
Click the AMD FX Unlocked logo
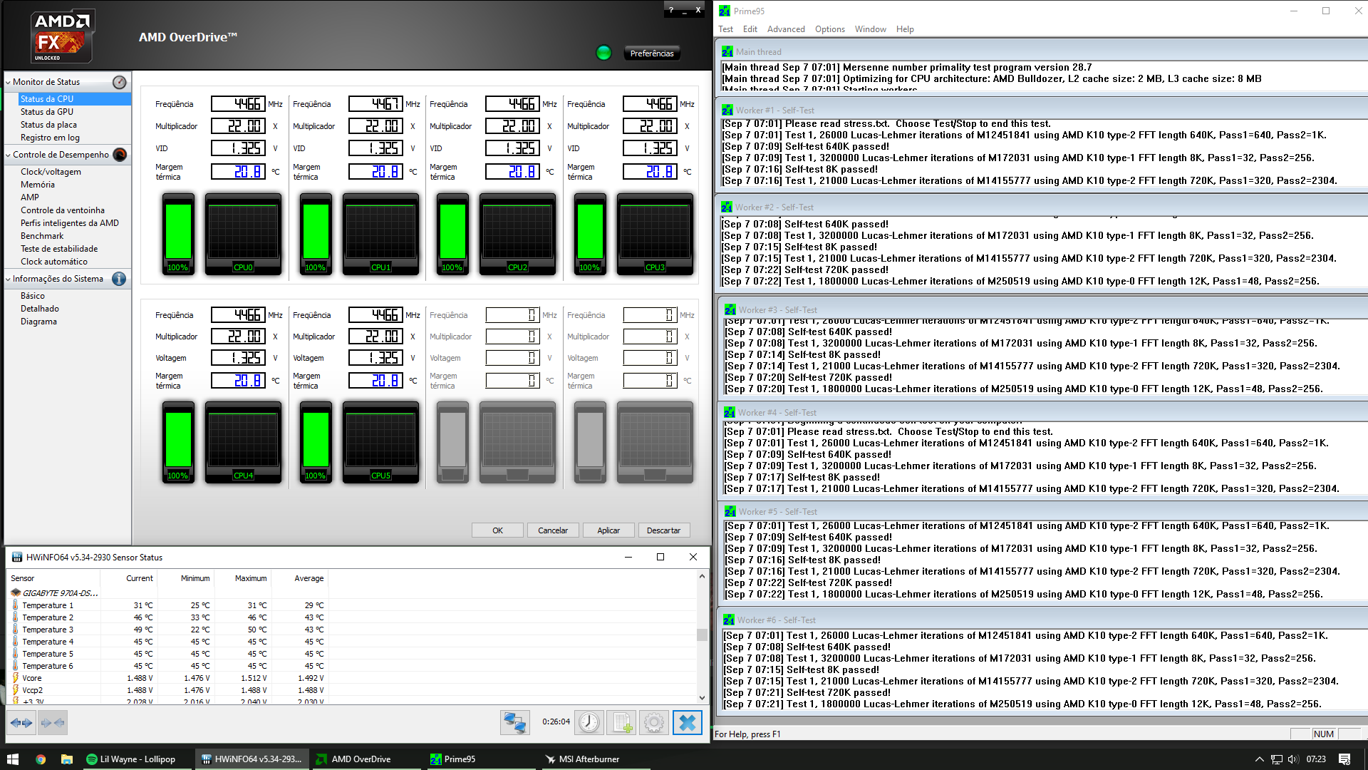coord(63,36)
